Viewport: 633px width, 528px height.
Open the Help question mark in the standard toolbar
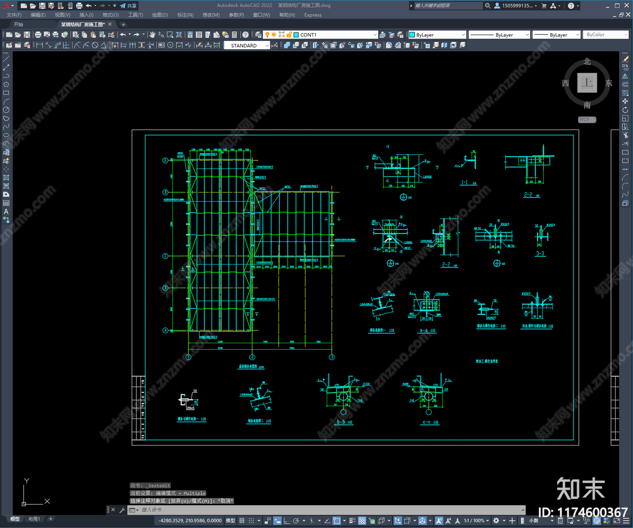tap(246, 35)
